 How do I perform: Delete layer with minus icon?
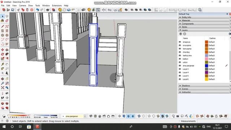pyautogui.click(x=184, y=34)
